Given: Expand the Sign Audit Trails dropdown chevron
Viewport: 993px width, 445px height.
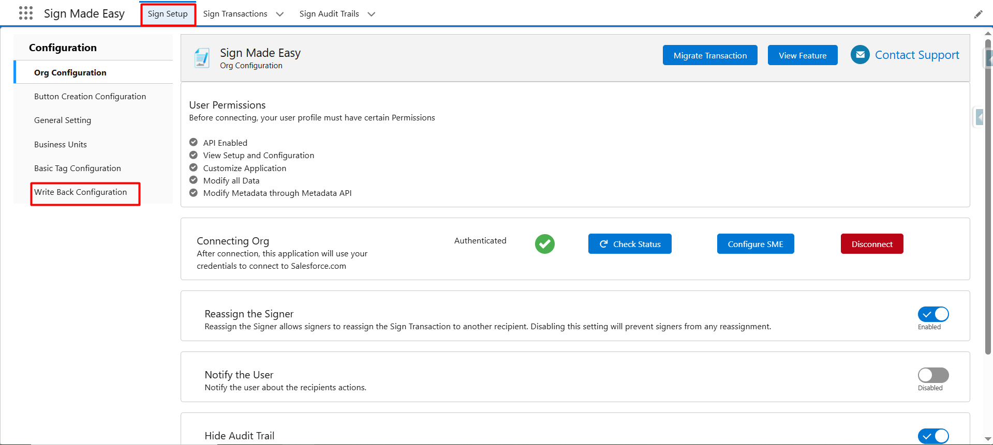Looking at the screenshot, I should pos(372,14).
